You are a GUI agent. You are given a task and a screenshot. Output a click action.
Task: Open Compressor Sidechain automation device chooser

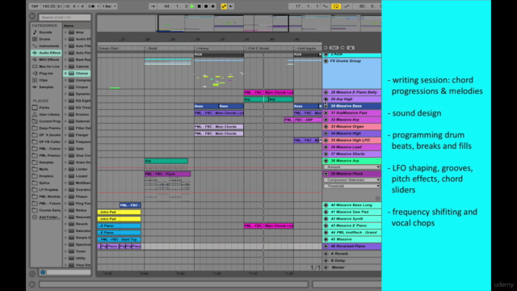tap(352, 179)
